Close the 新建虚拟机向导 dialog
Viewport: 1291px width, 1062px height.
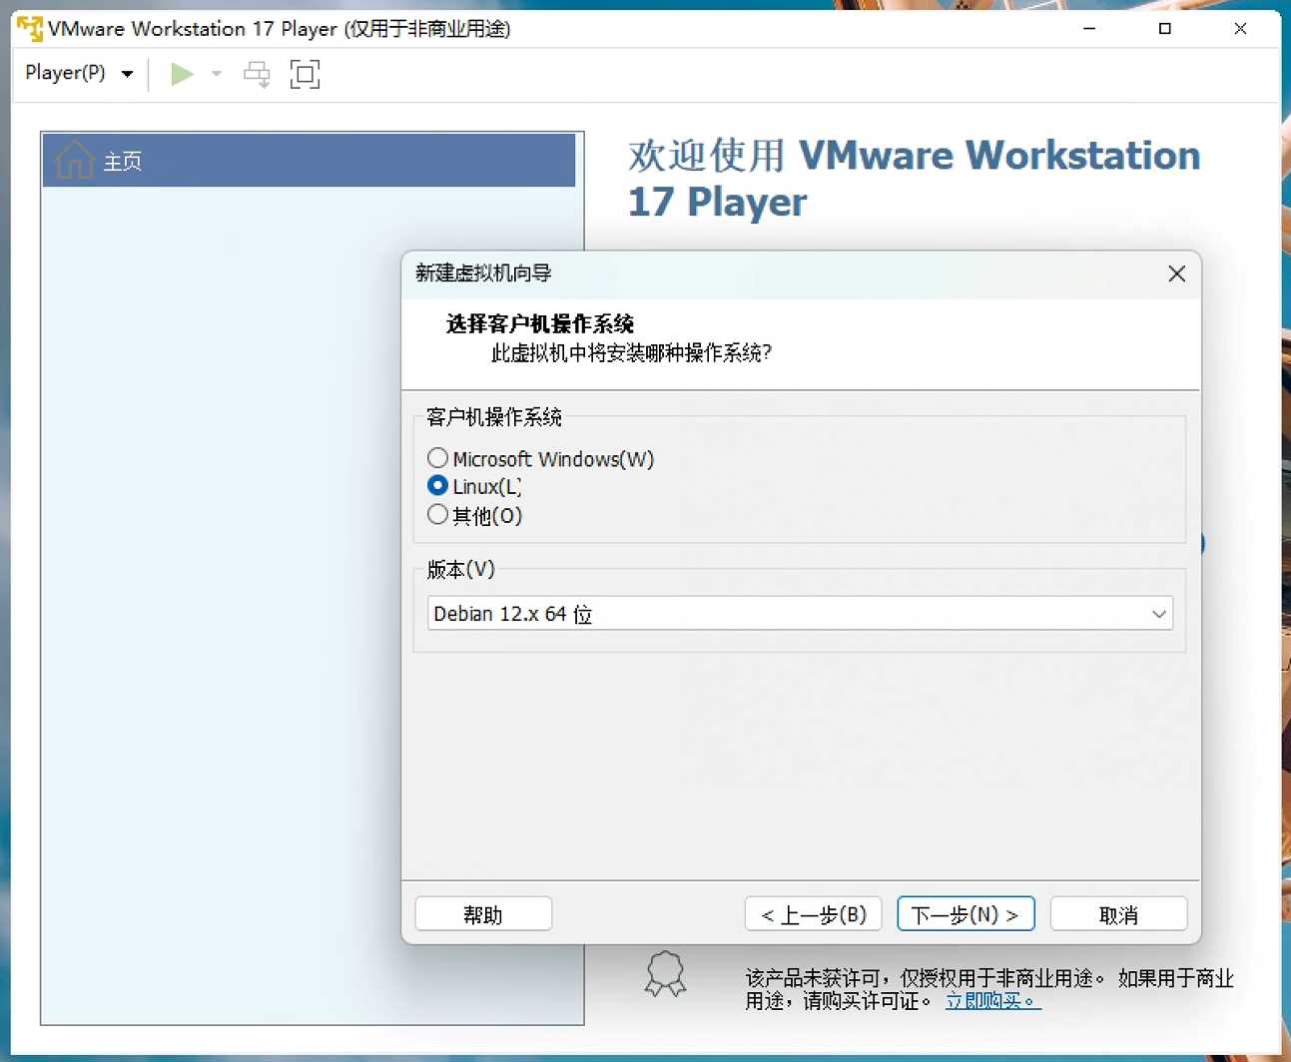(1177, 273)
